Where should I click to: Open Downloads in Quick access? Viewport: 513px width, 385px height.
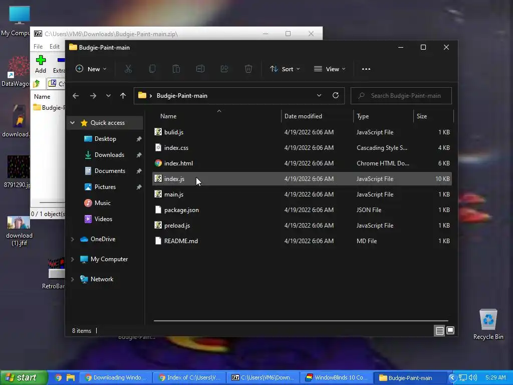tap(109, 155)
